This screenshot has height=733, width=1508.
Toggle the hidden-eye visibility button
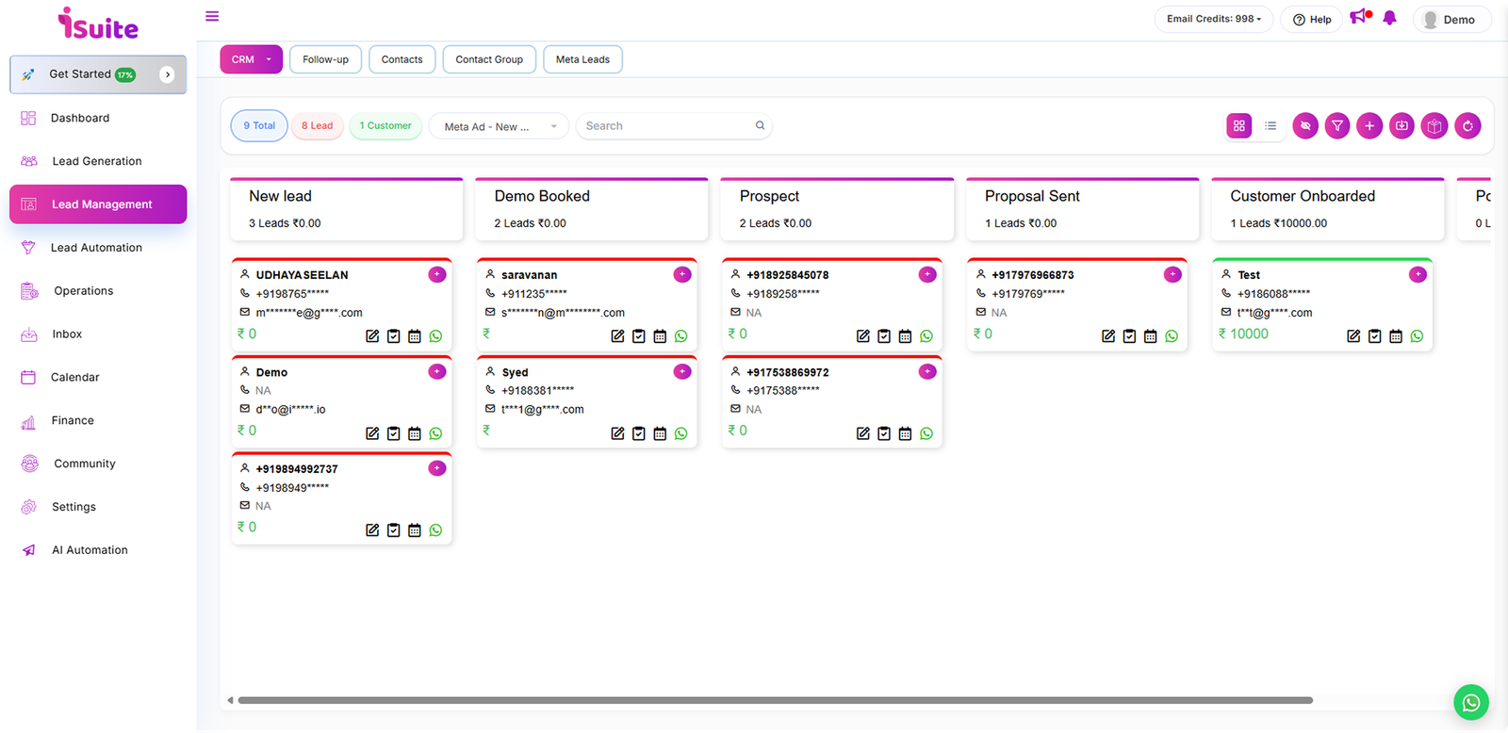(x=1305, y=125)
